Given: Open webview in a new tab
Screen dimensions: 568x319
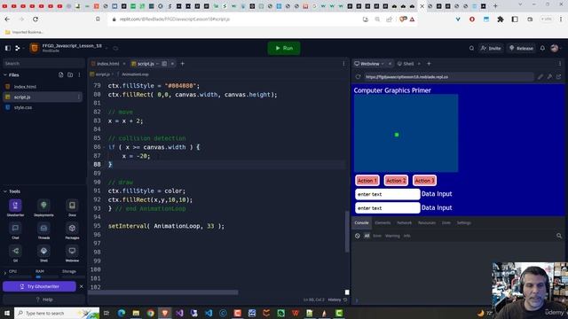Looking at the screenshot, I should (x=558, y=77).
